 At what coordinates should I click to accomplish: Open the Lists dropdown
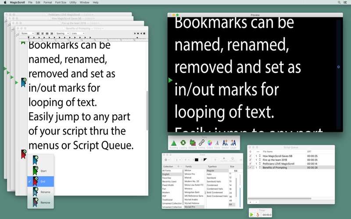[x=78, y=33]
